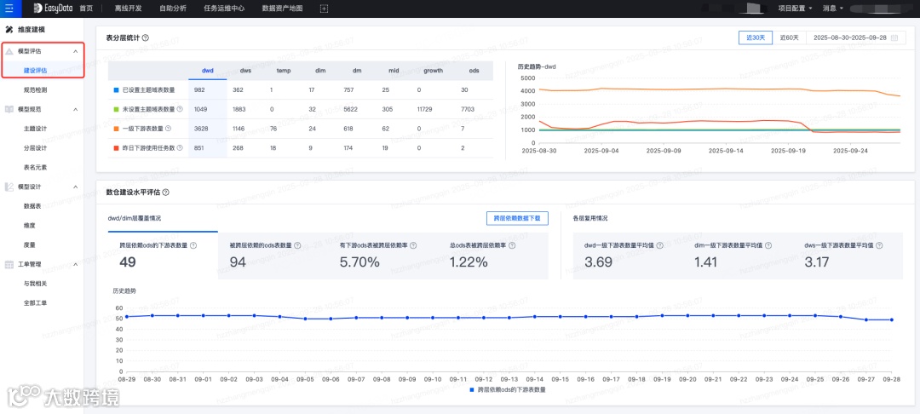Click orange swatch for 一级下游表数量
920x414 pixels.
coord(116,129)
